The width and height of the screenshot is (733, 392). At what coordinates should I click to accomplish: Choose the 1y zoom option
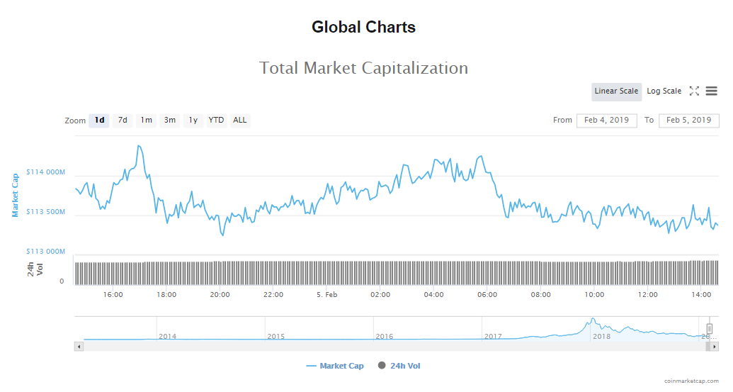tap(193, 121)
